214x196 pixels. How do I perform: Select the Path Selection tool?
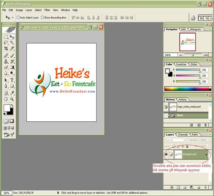pyautogui.click(x=6, y=80)
